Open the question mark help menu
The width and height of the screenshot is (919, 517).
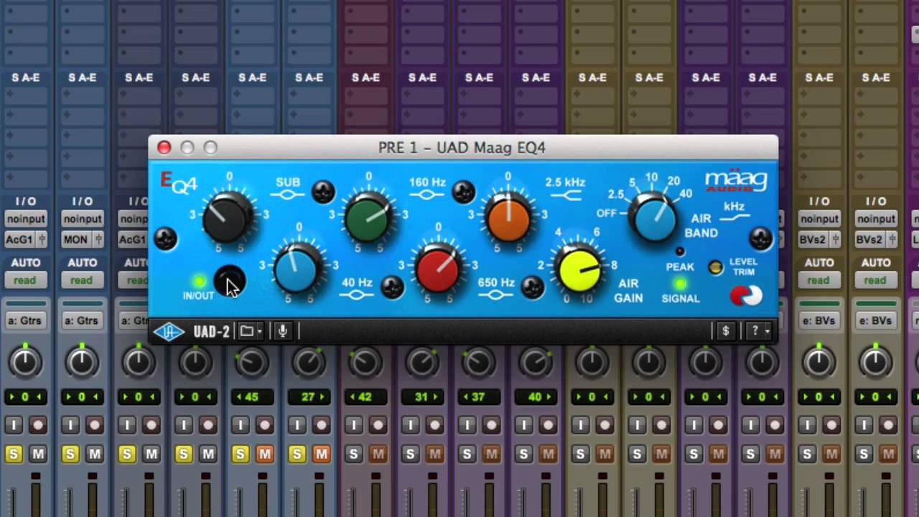759,331
